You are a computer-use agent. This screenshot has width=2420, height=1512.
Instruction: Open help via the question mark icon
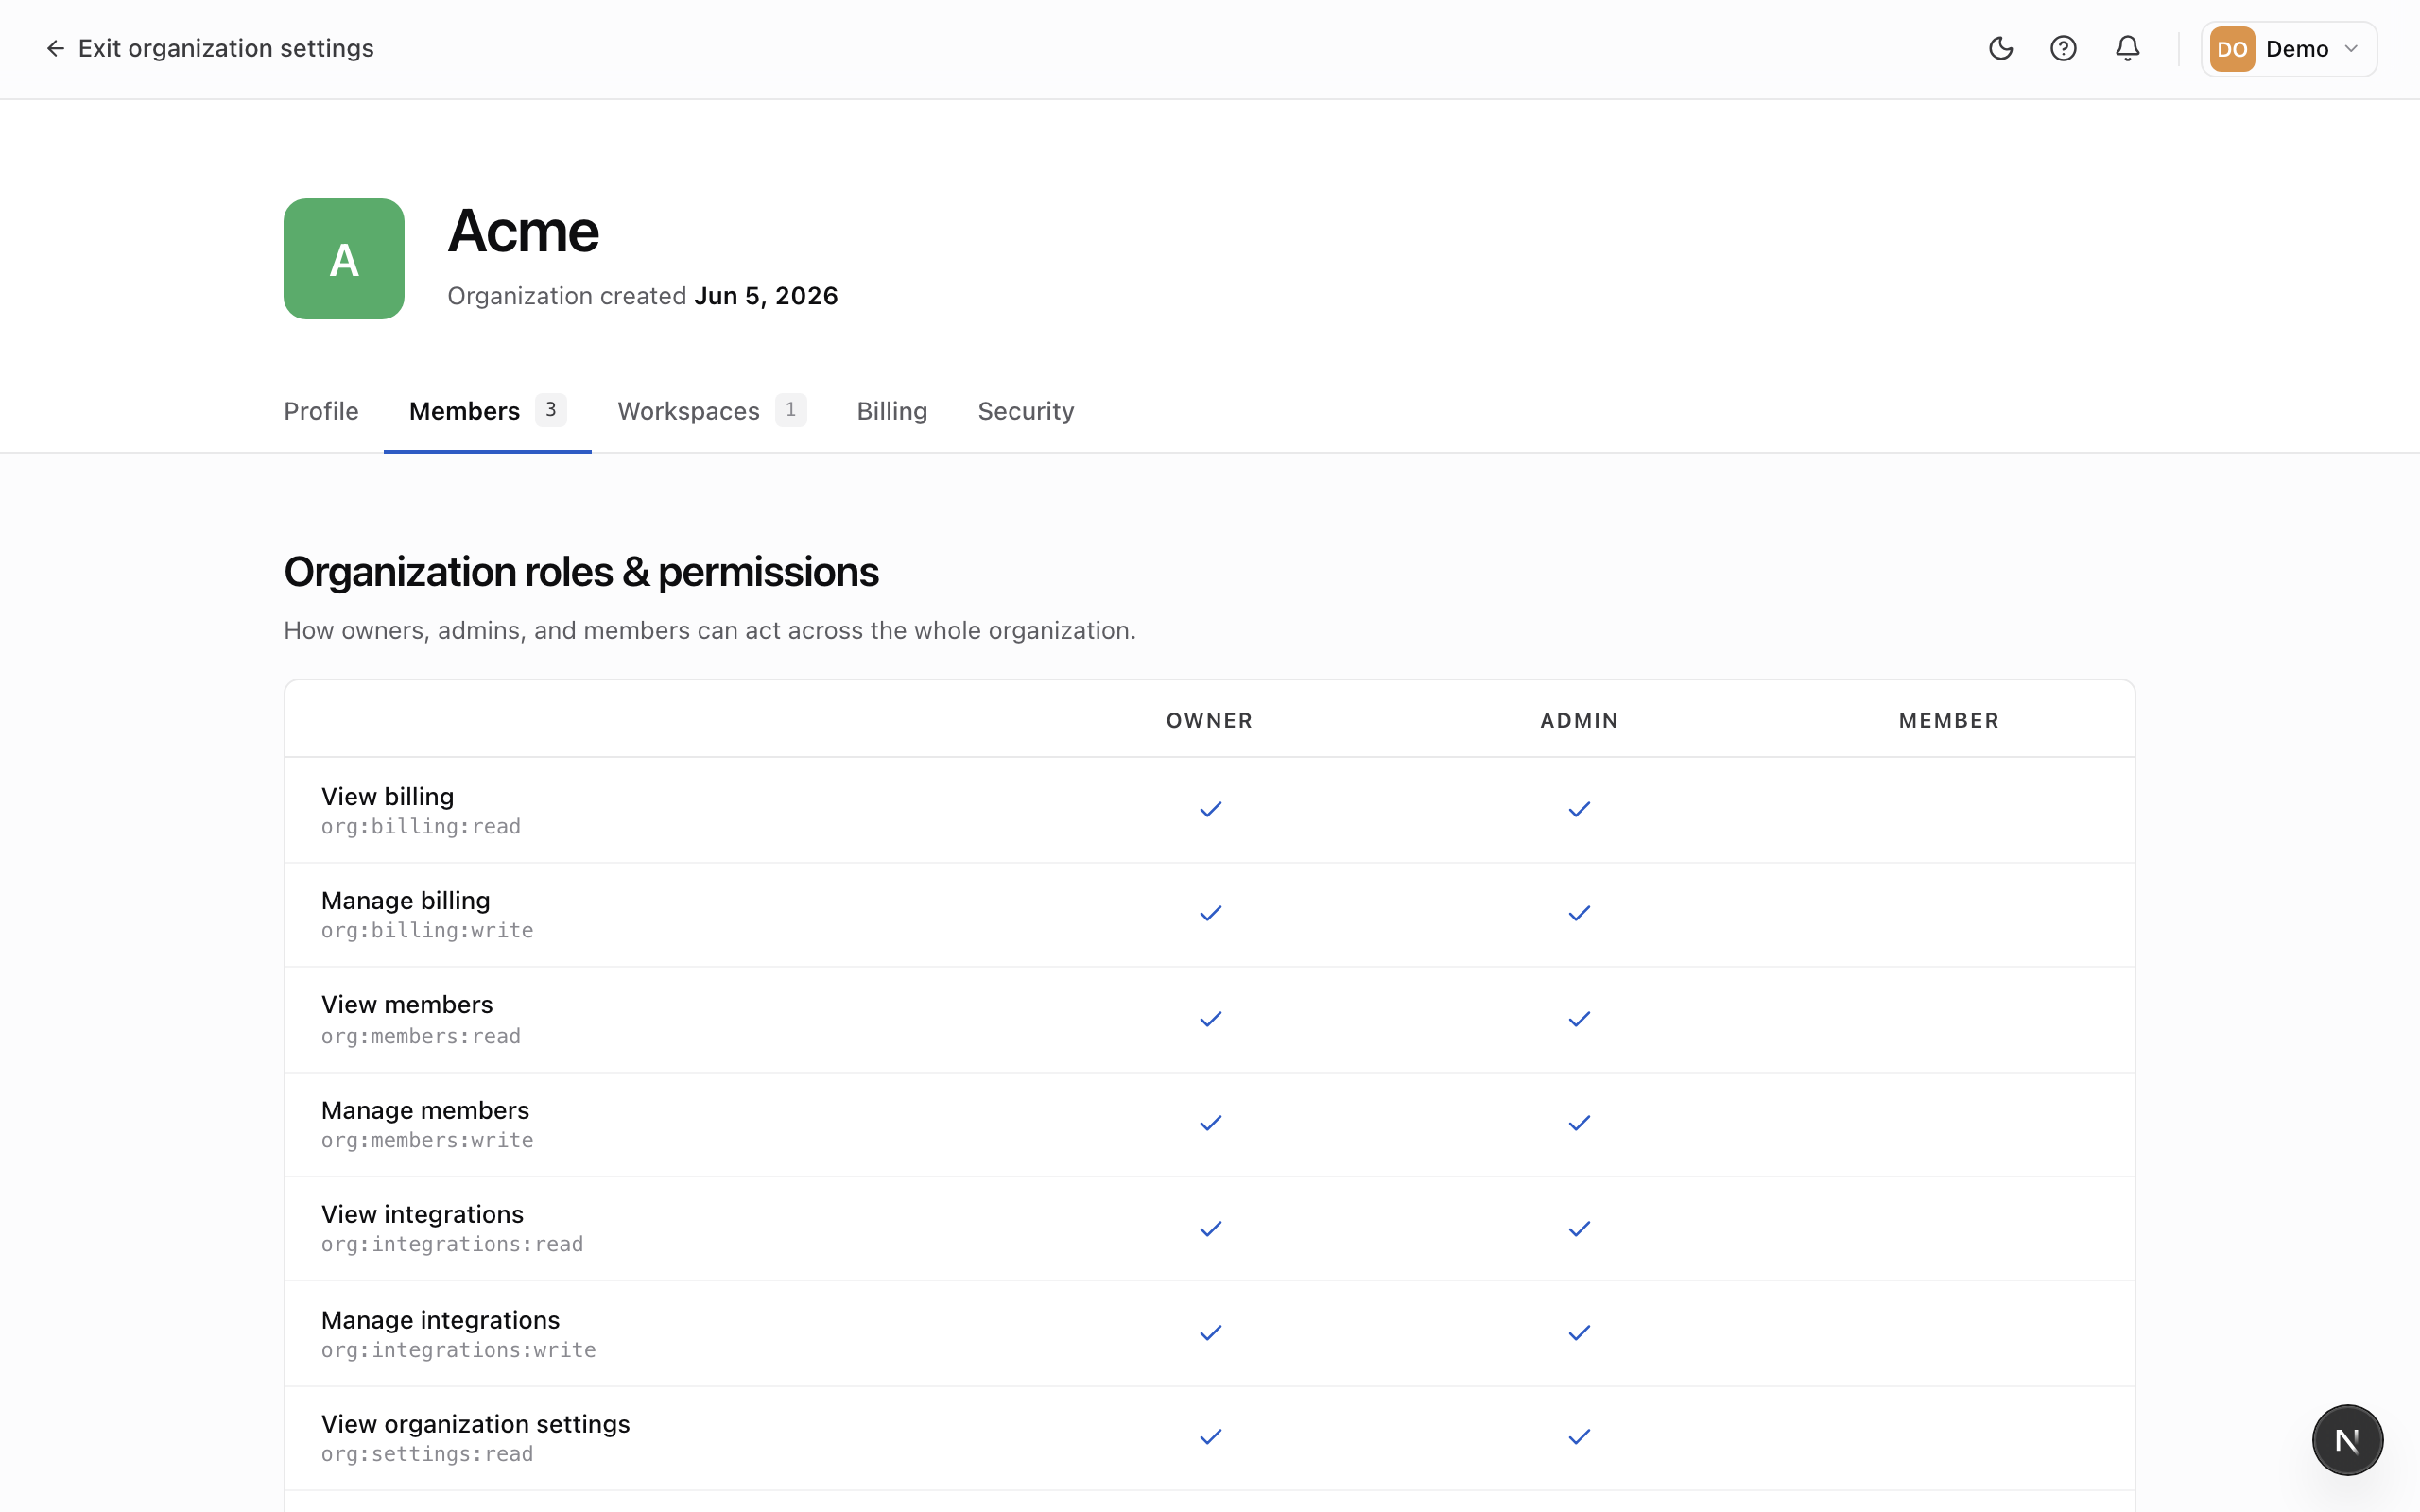tap(2063, 48)
